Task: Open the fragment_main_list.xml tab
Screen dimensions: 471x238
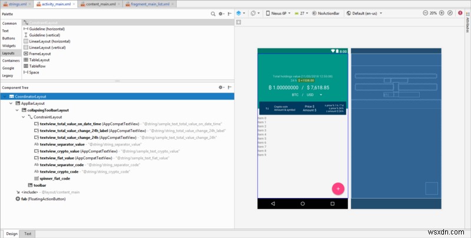Action: 150,4
